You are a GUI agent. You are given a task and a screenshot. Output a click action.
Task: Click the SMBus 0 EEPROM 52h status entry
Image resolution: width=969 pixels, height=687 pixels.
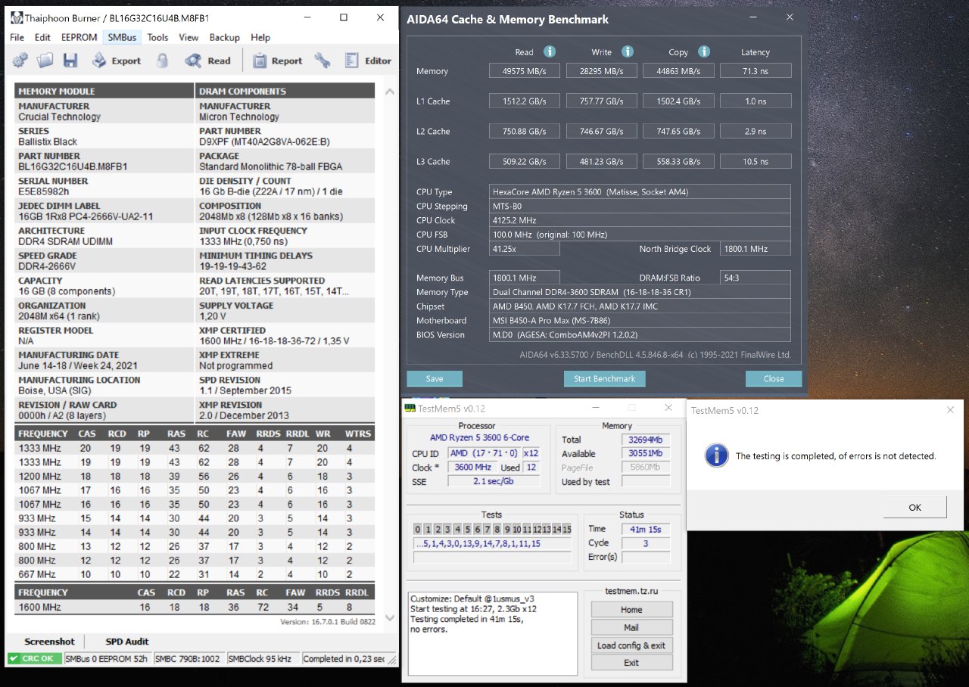(x=107, y=658)
